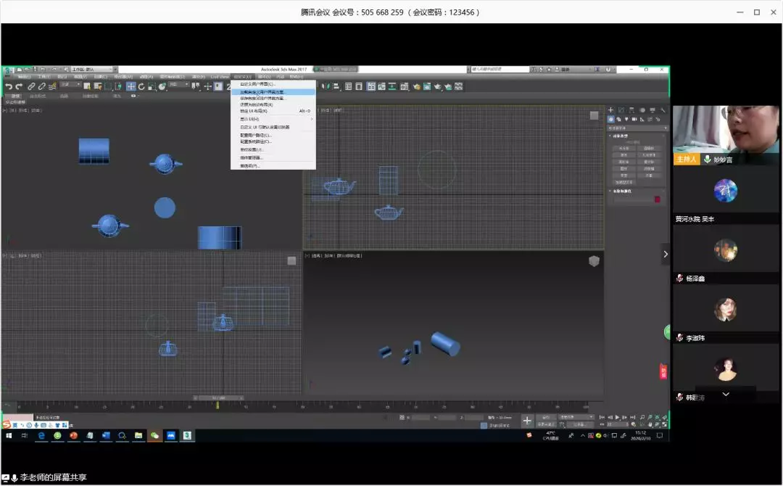Select the Move transform tool
783x486 pixels.
pyautogui.click(x=130, y=86)
